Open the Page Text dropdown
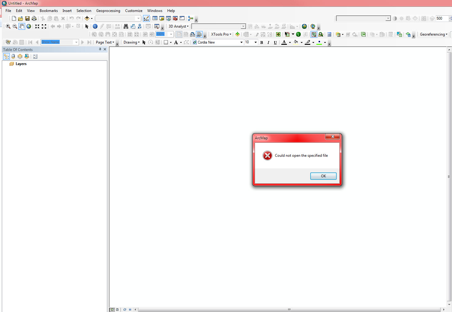Screen dimensions: 452x312 coord(105,42)
